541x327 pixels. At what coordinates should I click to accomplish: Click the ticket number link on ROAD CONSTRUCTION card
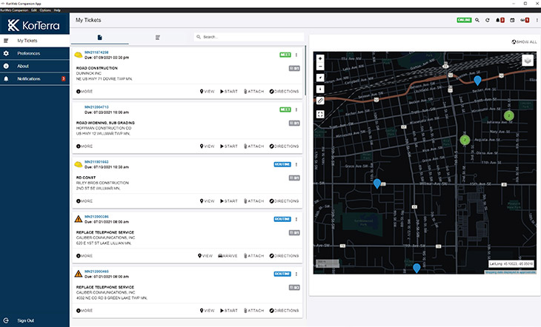coord(96,53)
